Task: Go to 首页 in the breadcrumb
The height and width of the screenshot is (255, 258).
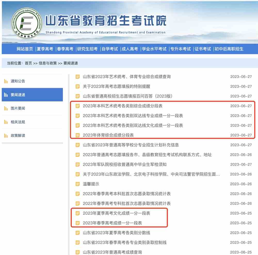Action: point(28,63)
